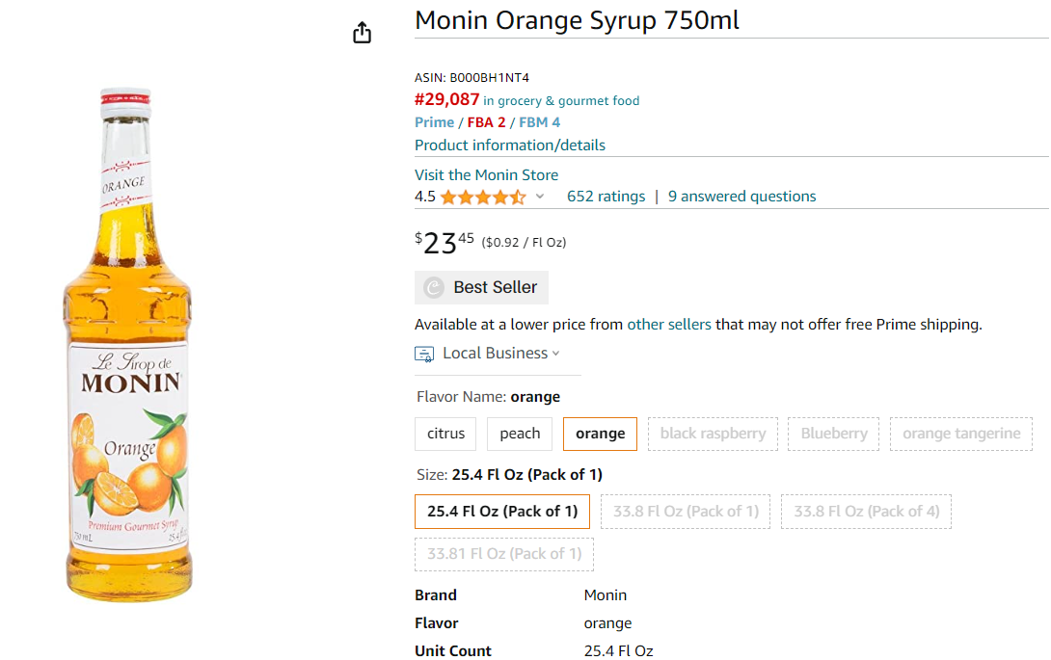Open the other sellers link
This screenshot has height=660, width=1051.
(x=669, y=325)
